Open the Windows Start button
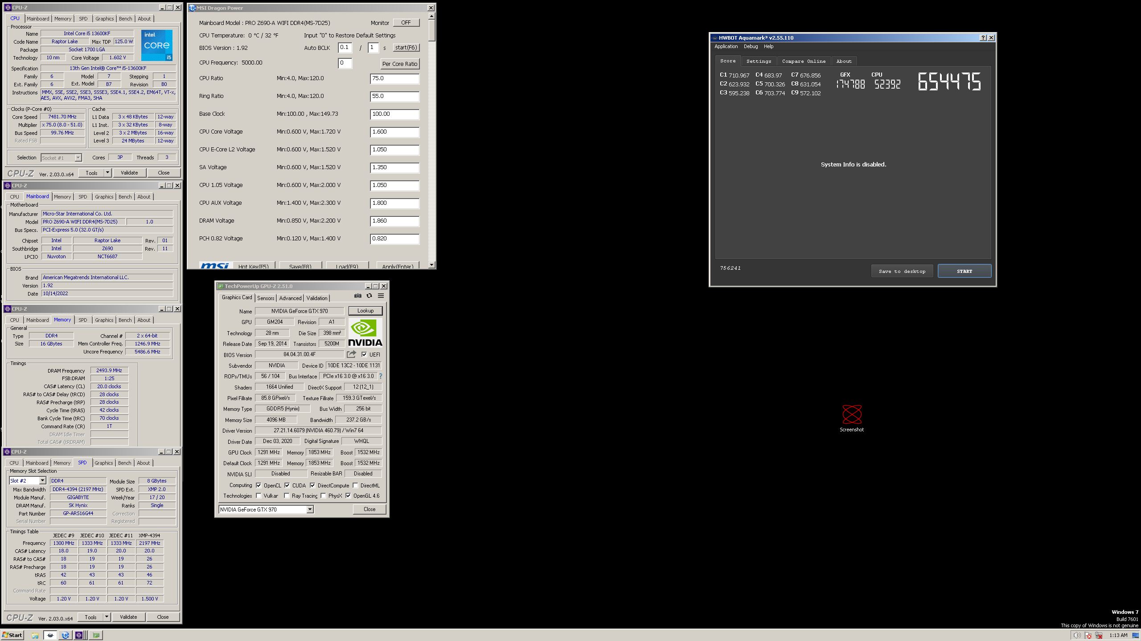1141x641 pixels. tap(12, 635)
